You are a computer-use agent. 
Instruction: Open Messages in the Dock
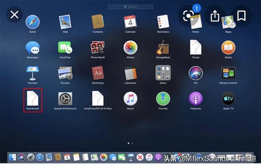pos(113,157)
